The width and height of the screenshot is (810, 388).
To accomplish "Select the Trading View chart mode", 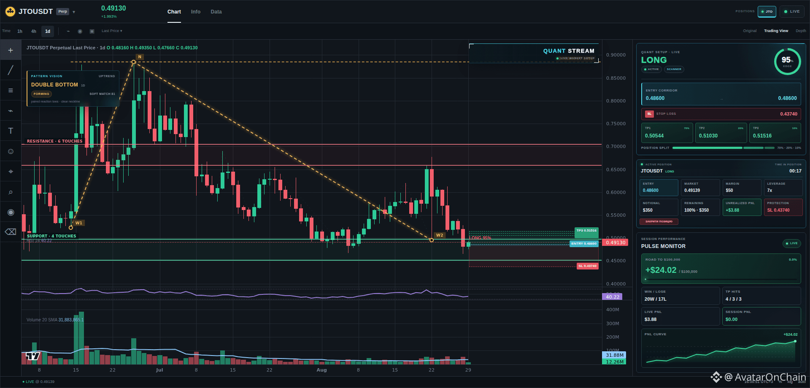I will pos(776,31).
